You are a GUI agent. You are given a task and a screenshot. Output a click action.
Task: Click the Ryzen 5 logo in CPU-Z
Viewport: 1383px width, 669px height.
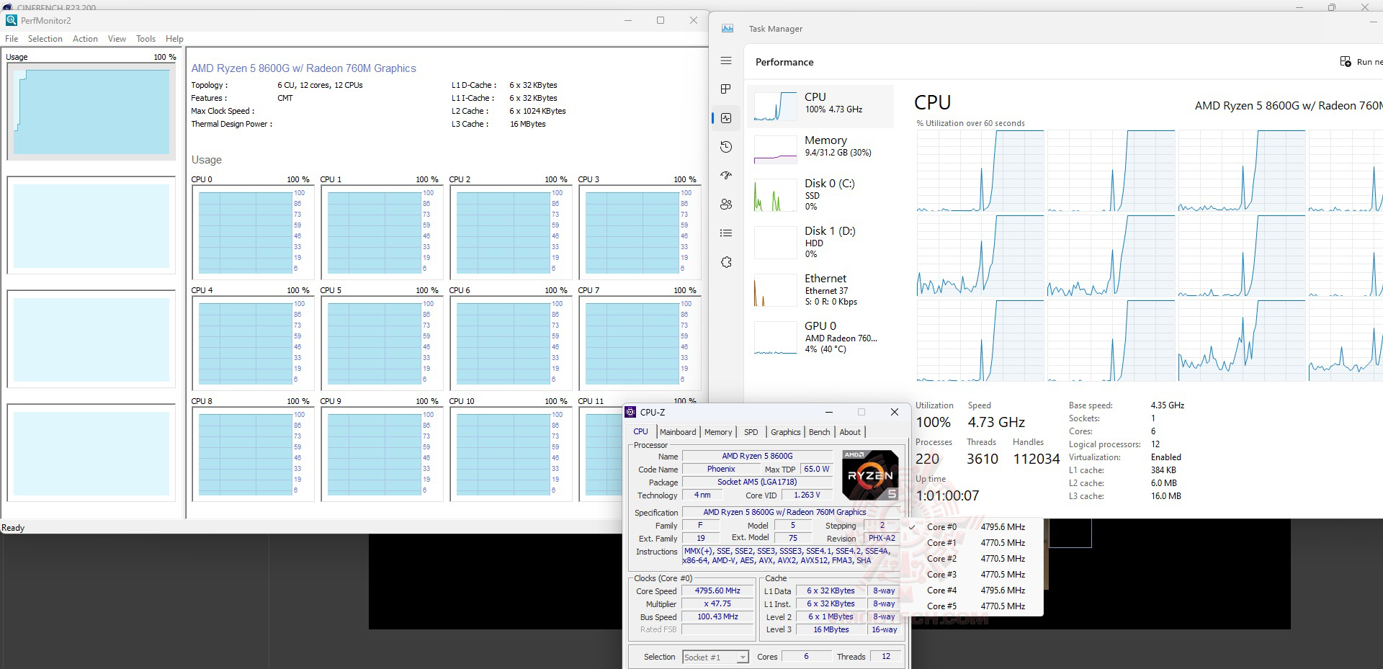pyautogui.click(x=870, y=475)
